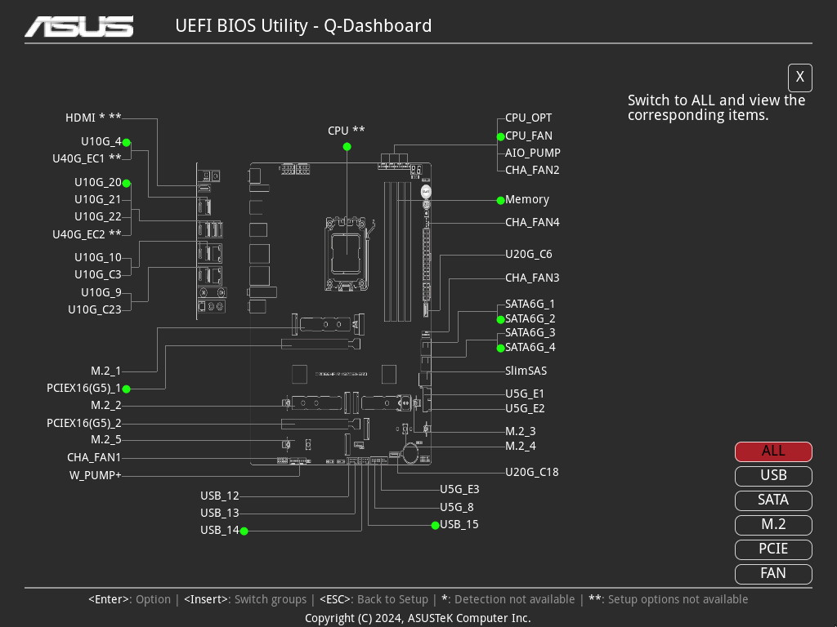
Task: Select the U5G_E1 port label
Action: click(525, 394)
